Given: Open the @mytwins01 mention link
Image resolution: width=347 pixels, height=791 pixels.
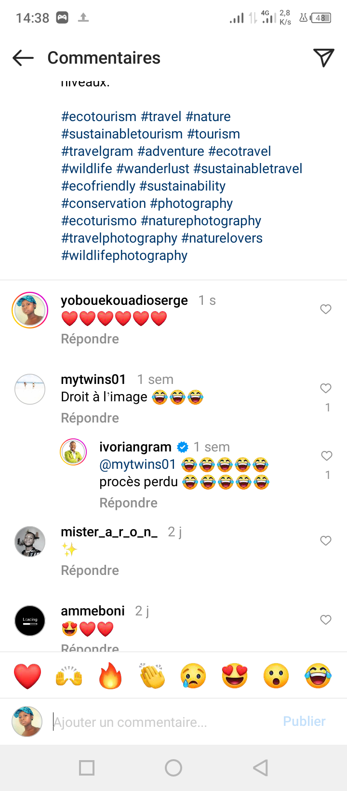Looking at the screenshot, I should tap(137, 464).
